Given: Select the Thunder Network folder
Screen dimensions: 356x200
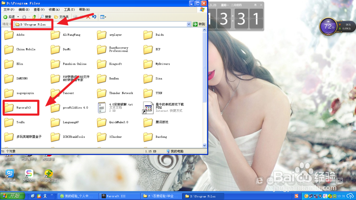Looking at the screenshot, I should (115, 93).
